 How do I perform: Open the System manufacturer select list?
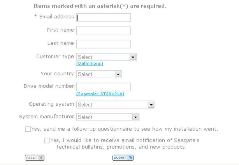point(104,117)
